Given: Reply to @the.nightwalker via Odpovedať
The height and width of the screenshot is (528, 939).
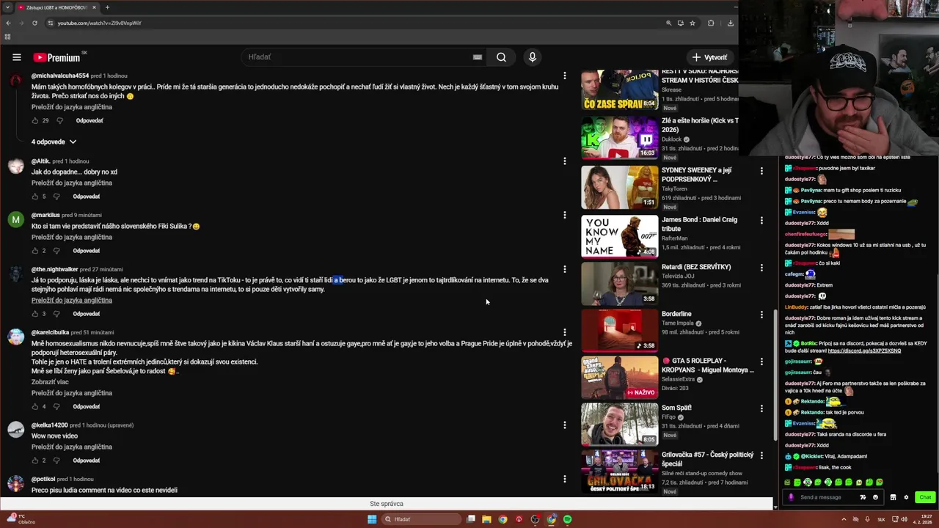Looking at the screenshot, I should [86, 314].
